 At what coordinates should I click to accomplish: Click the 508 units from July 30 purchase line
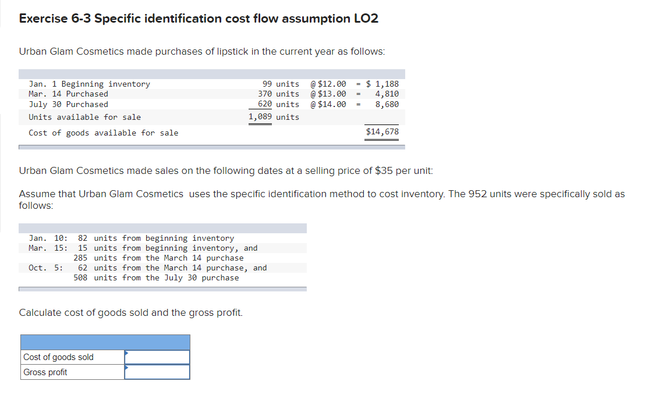(x=156, y=277)
